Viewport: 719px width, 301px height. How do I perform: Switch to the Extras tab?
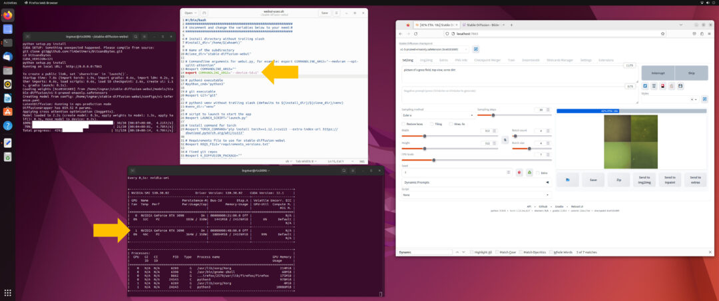coord(443,60)
